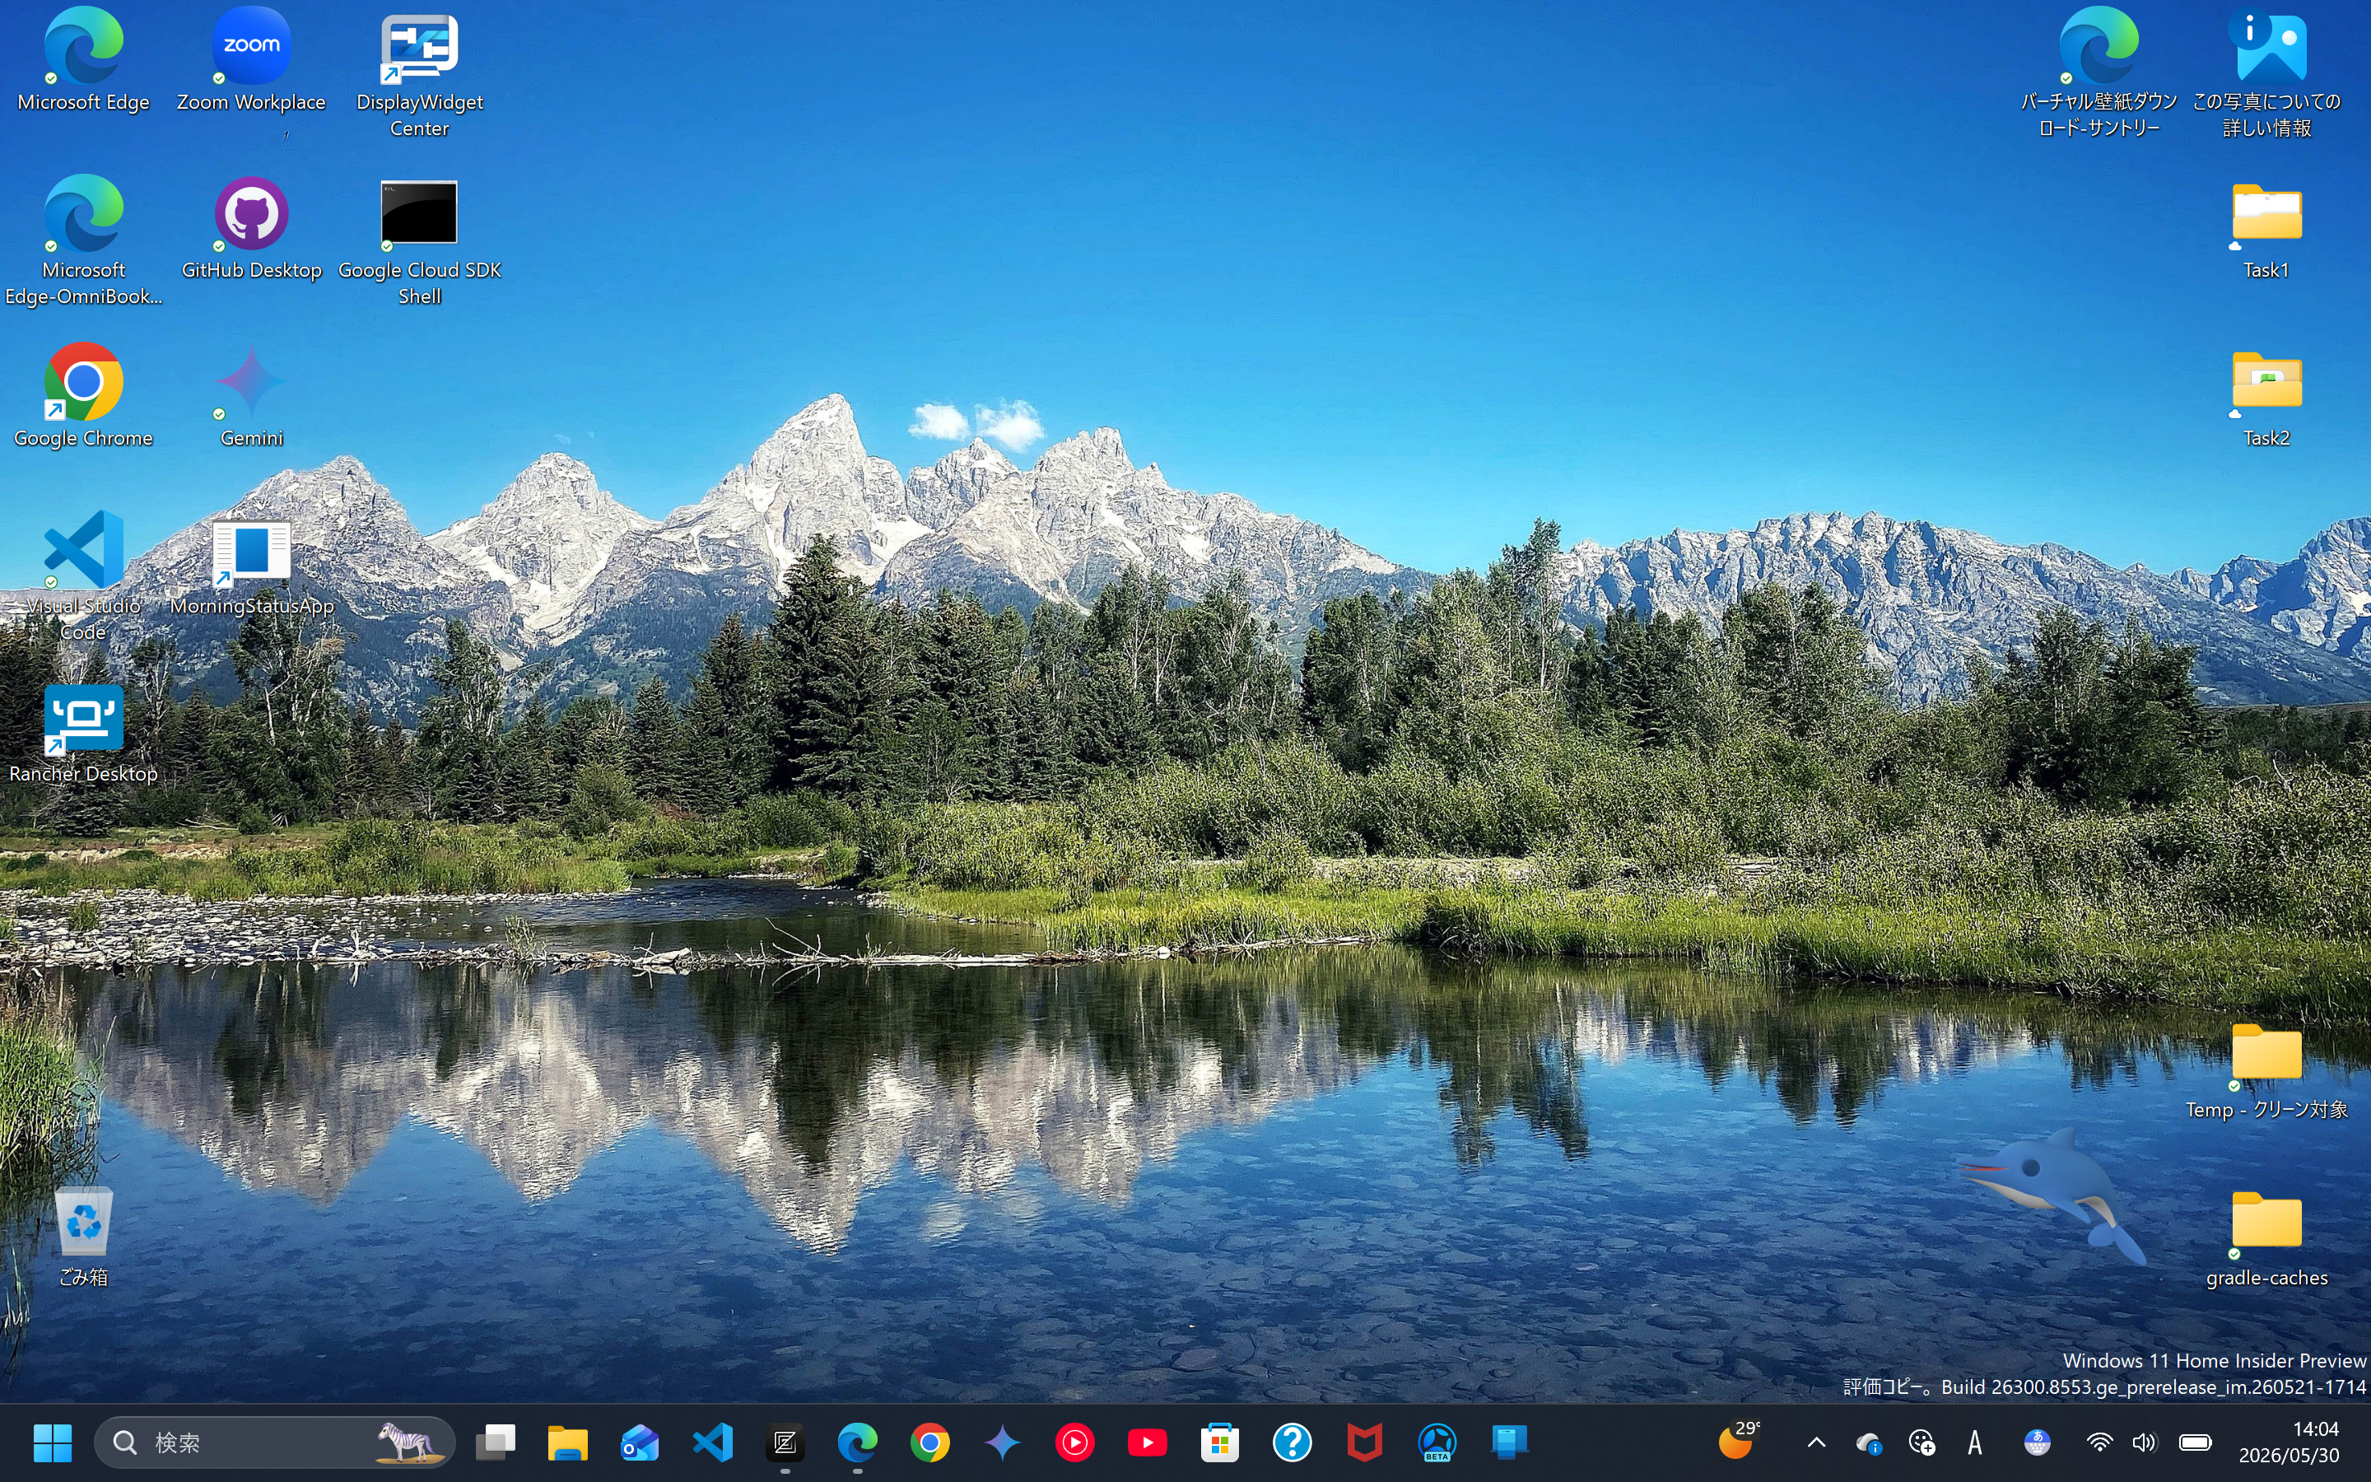Click the OneDrive cloud tray icon
Viewport: 2371px width, 1482px height.
[x=1868, y=1442]
